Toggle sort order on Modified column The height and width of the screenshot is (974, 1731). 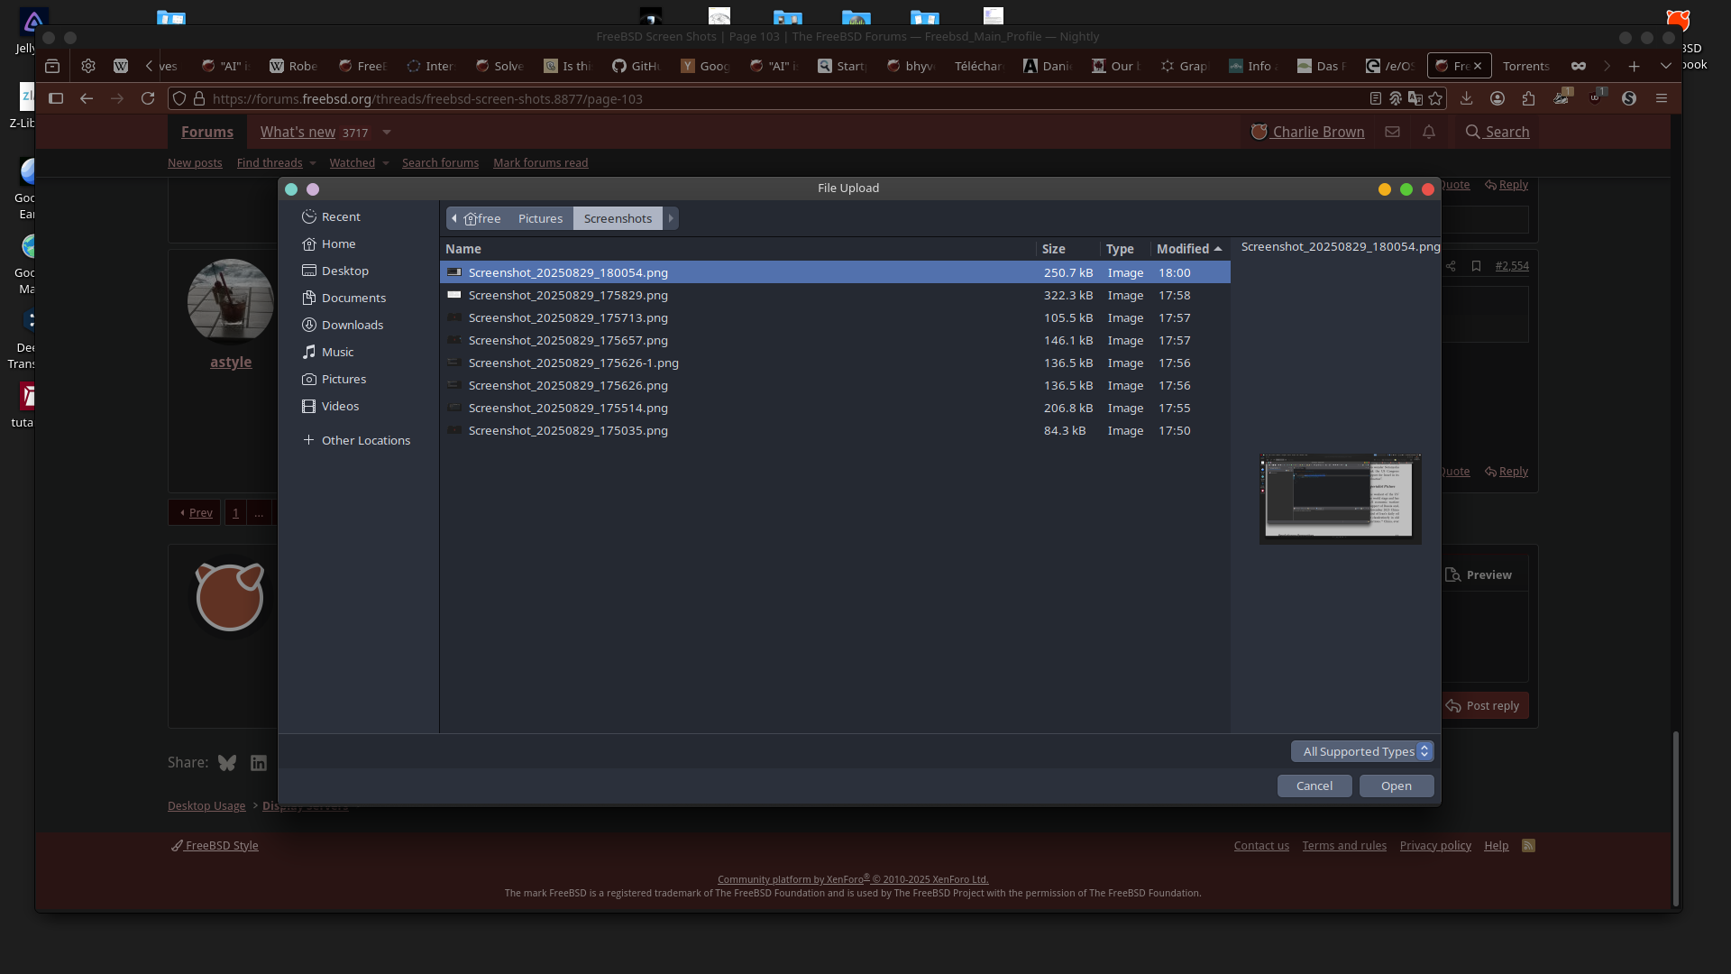pos(1190,249)
